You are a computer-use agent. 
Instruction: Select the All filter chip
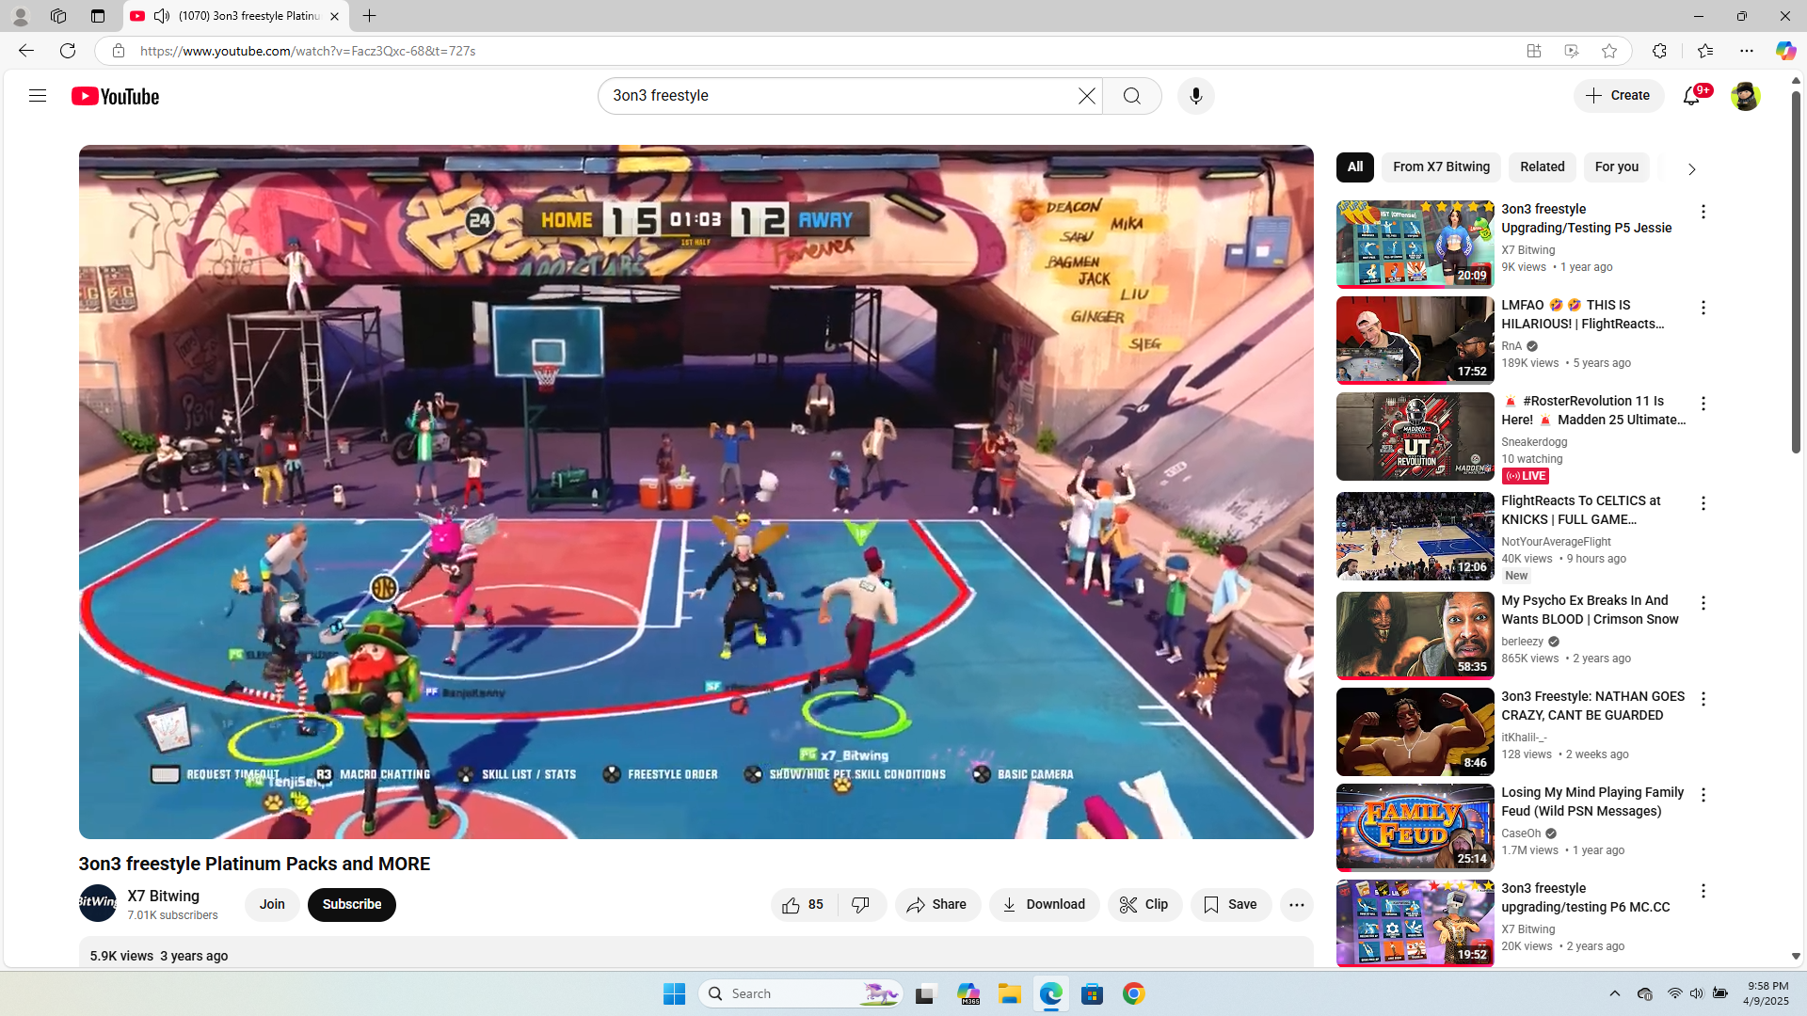click(1355, 167)
